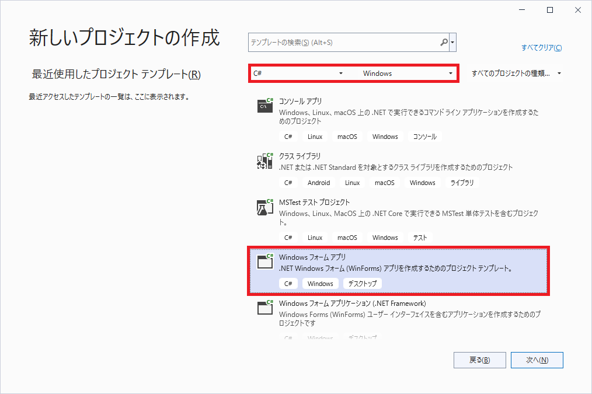Click the 戻る(B) button

479,360
